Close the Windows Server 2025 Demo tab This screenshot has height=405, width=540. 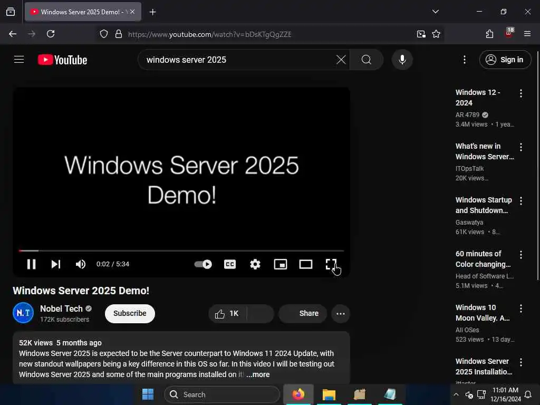[132, 12]
